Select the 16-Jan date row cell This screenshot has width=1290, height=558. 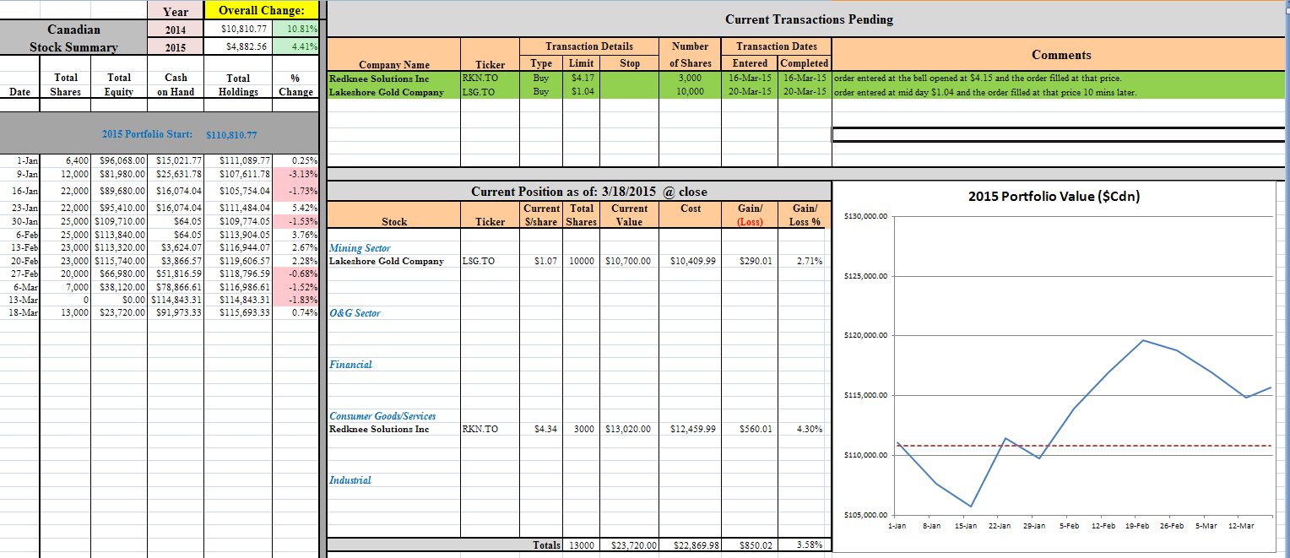point(20,191)
